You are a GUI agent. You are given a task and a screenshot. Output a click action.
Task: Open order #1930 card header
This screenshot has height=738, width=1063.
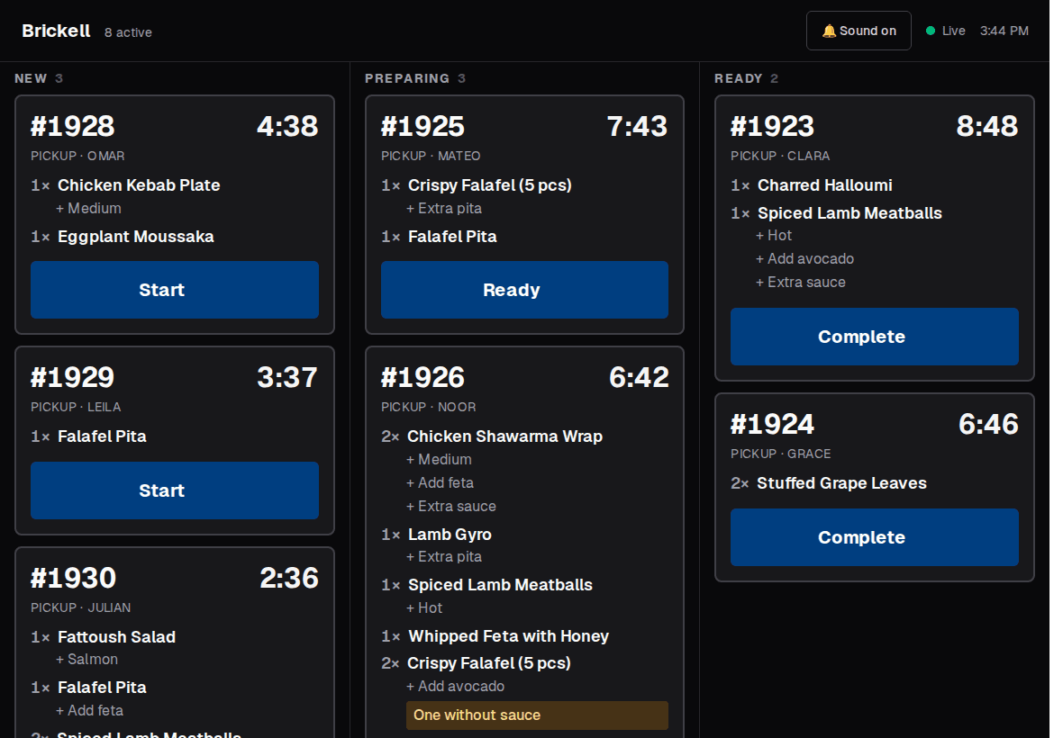click(174, 578)
